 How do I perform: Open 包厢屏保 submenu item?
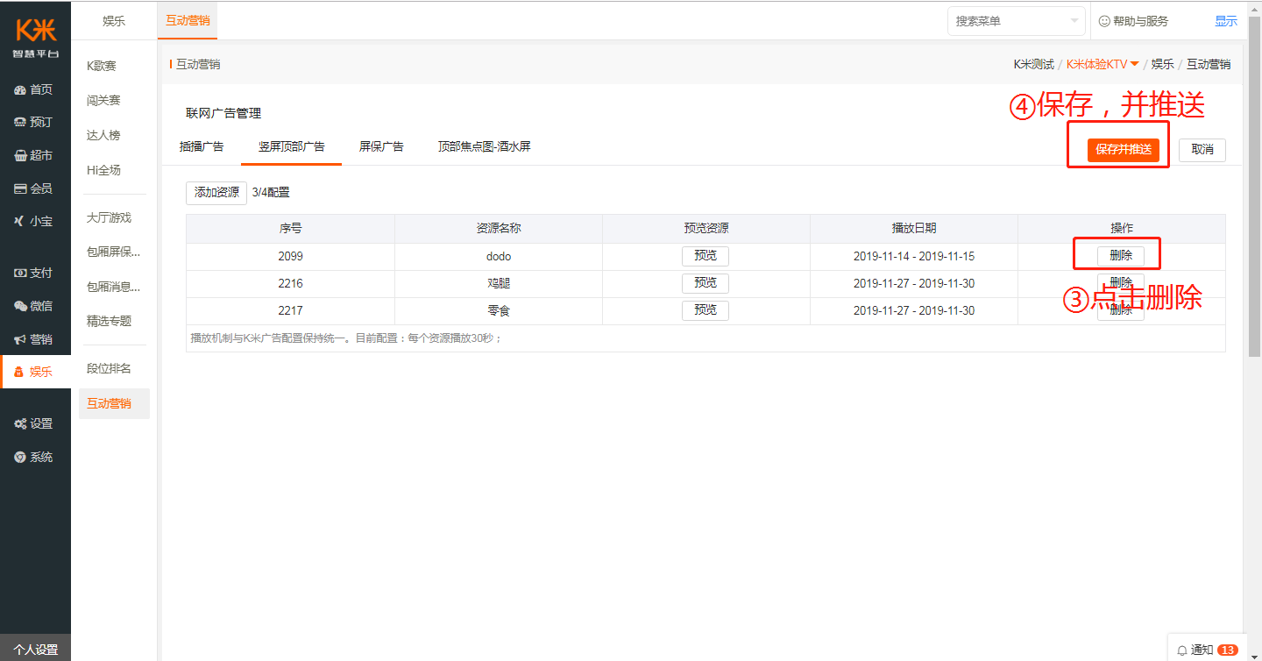(x=113, y=252)
